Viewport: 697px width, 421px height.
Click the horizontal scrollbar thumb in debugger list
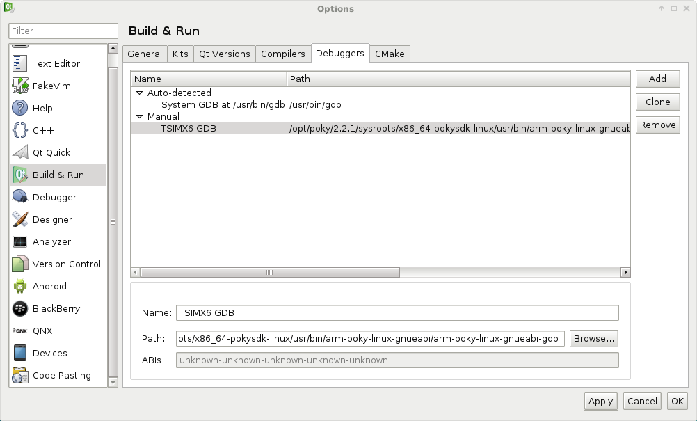click(x=270, y=272)
